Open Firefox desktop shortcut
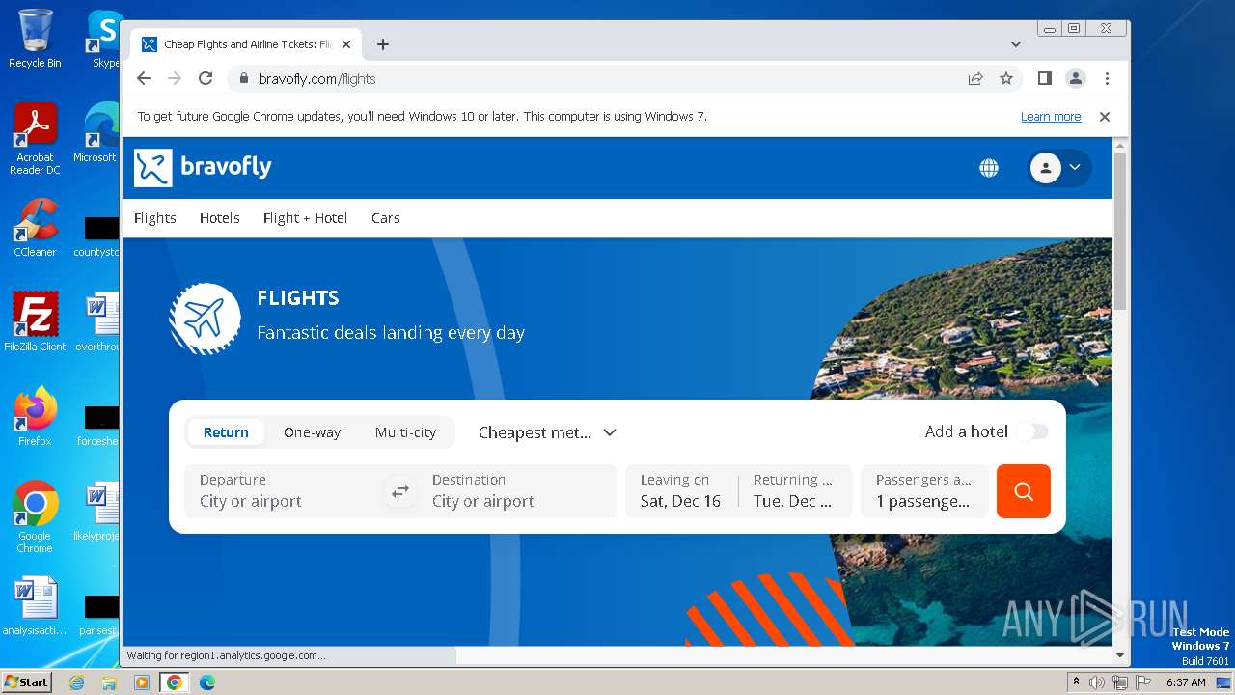 (x=35, y=417)
